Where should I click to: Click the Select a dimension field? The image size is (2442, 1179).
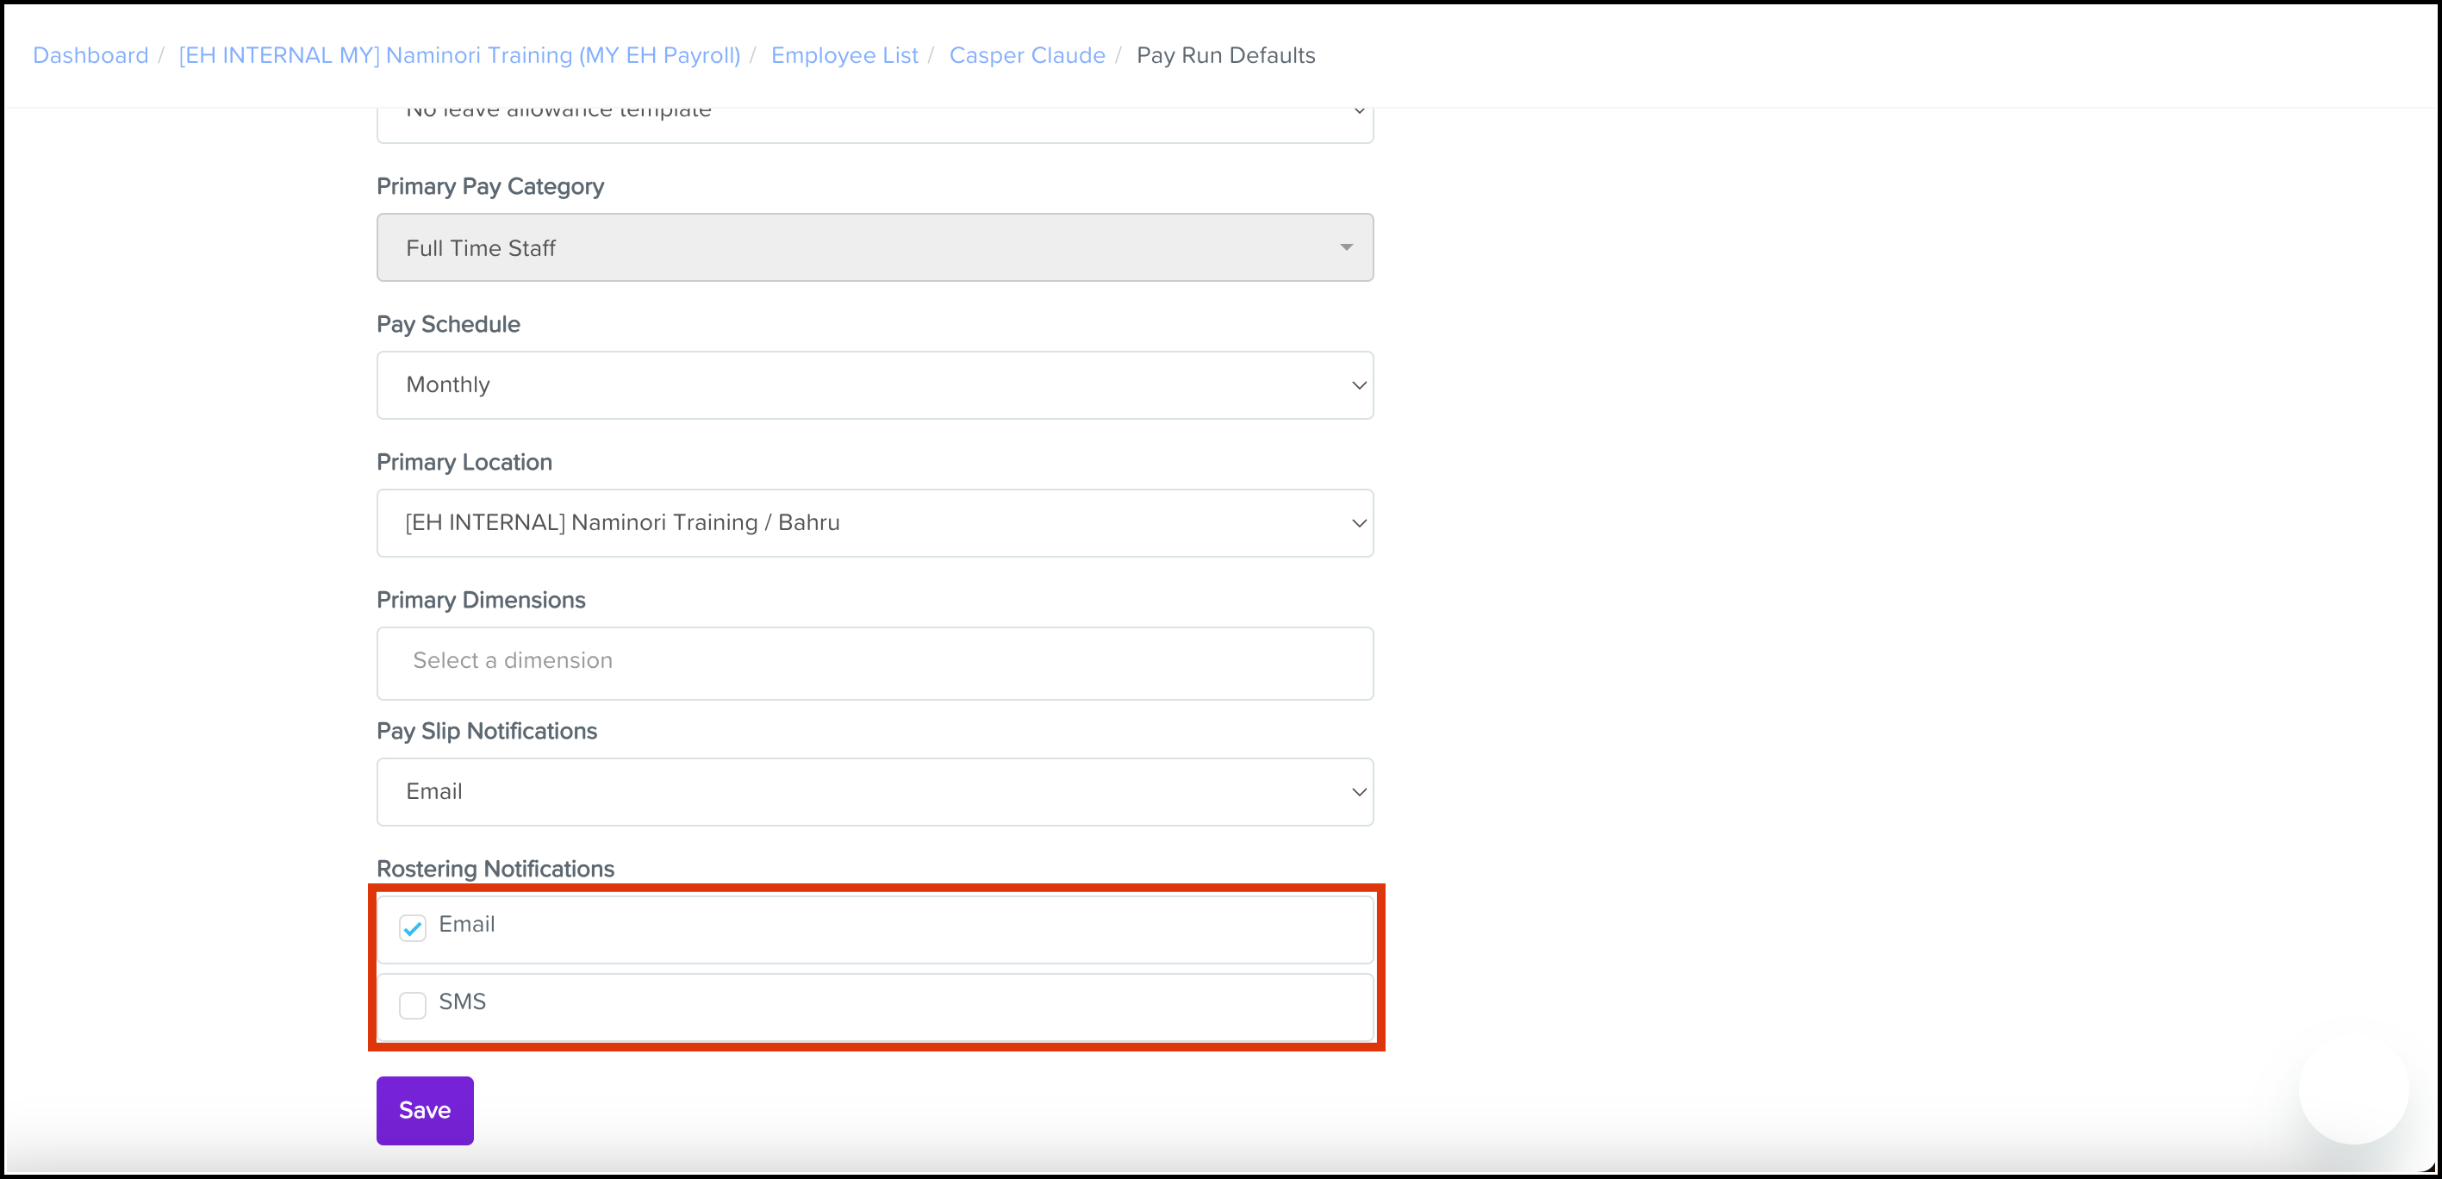872,661
